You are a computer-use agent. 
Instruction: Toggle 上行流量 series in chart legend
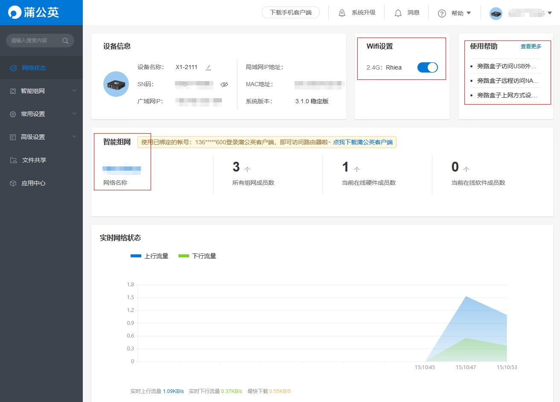(149, 256)
